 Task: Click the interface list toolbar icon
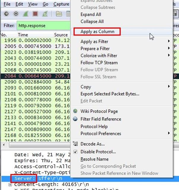click(6, 14)
